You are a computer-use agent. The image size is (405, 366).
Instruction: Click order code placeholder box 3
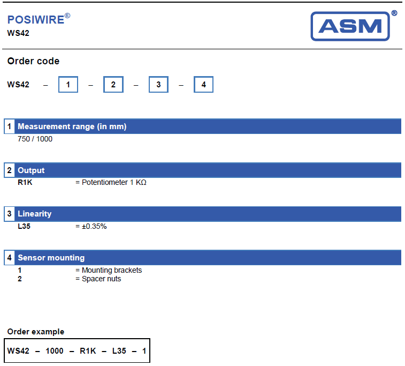tap(158, 84)
